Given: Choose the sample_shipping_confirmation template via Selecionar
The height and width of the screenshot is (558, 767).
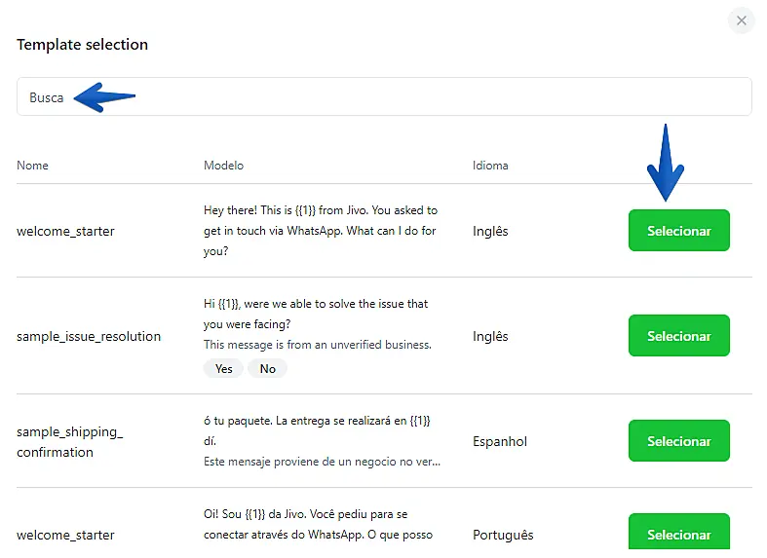Looking at the screenshot, I should pyautogui.click(x=678, y=441).
